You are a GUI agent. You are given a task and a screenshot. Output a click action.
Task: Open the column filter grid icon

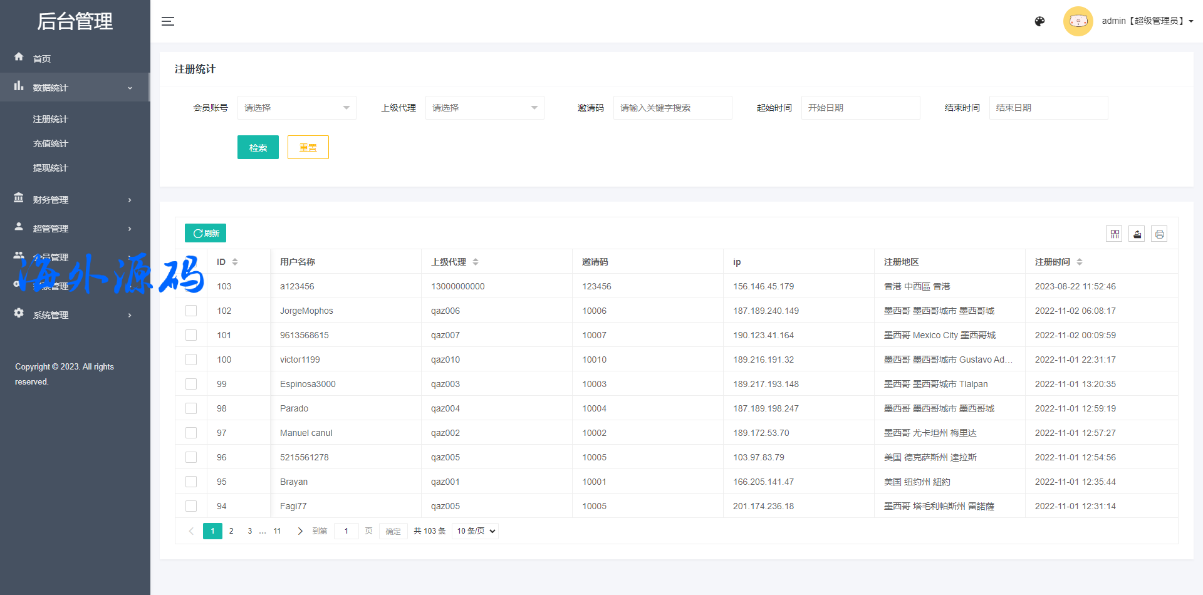[x=1114, y=234]
